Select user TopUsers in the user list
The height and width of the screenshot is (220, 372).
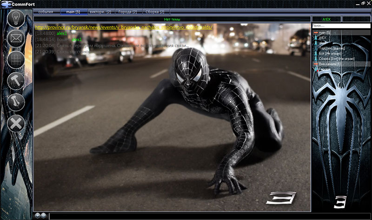click(x=331, y=48)
